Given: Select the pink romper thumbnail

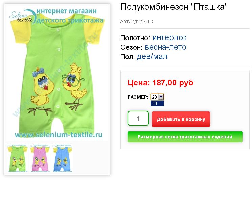Looking at the screenshot, I should pos(40,158).
